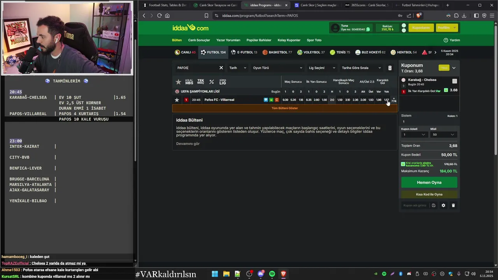Click the Brave Shields lion icon
The height and width of the screenshot is (280, 498).
(419, 16)
